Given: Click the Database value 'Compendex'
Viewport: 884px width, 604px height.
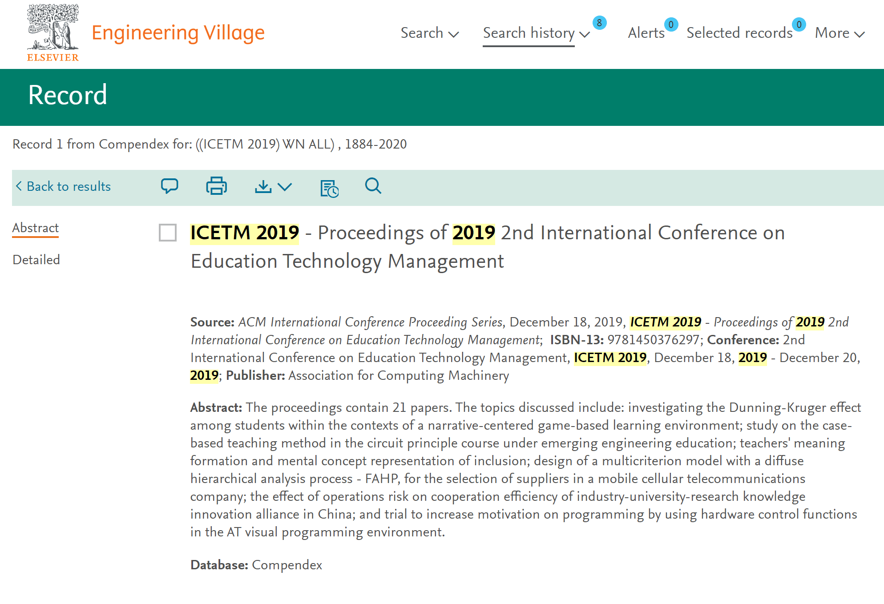Looking at the screenshot, I should [287, 565].
